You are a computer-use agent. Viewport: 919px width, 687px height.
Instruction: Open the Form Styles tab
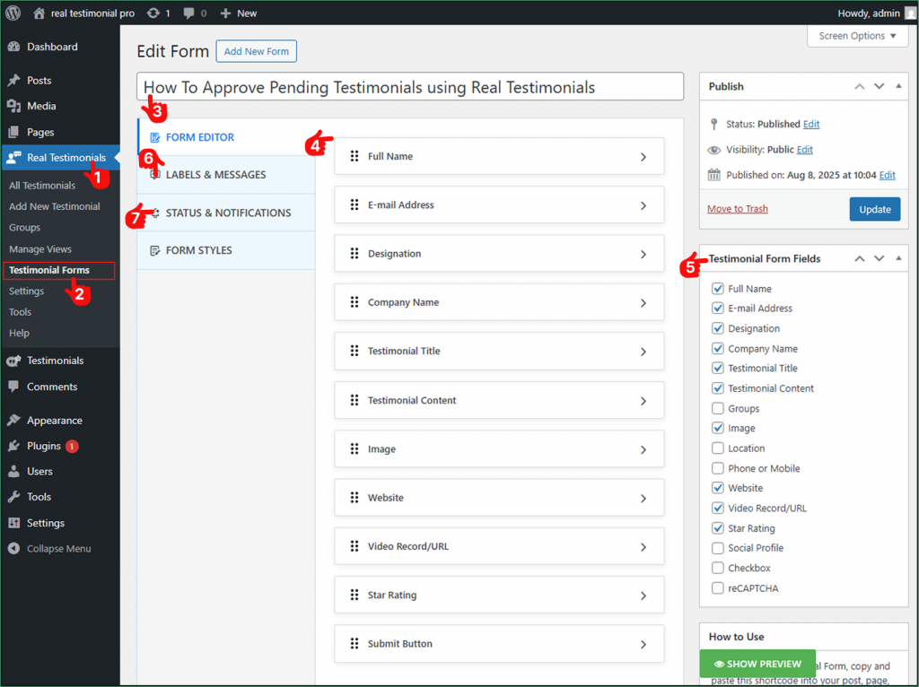coord(226,250)
